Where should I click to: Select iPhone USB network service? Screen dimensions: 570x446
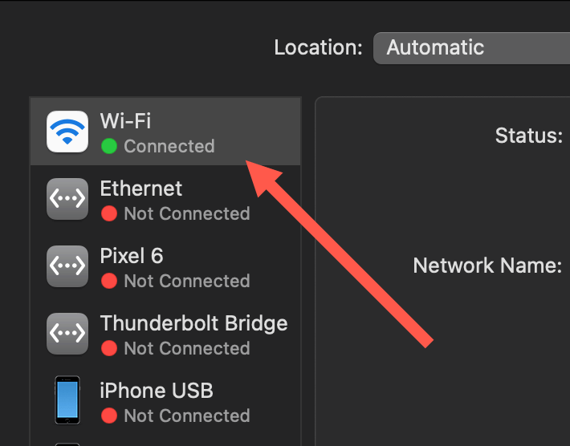pos(165,401)
